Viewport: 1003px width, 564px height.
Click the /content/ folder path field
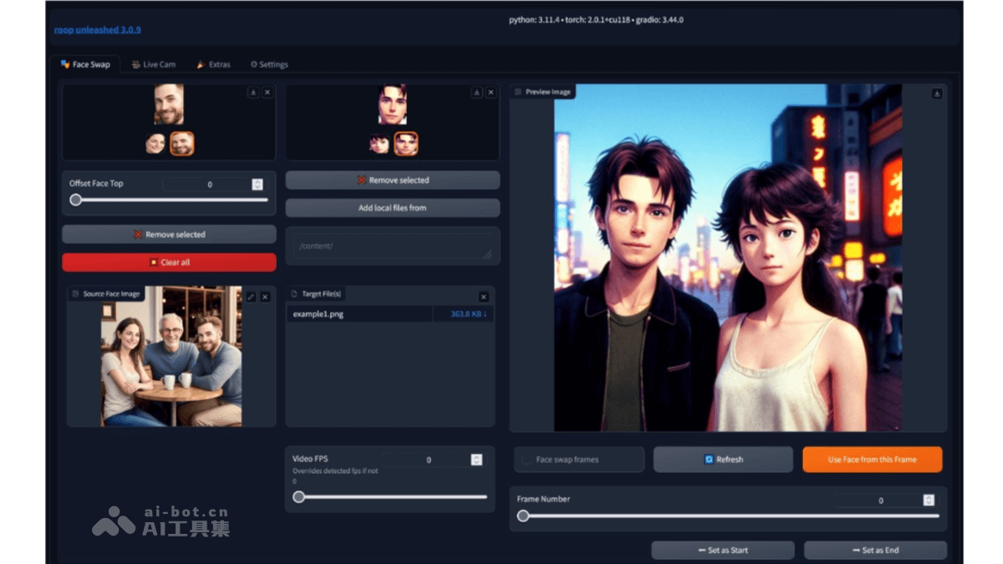point(392,246)
